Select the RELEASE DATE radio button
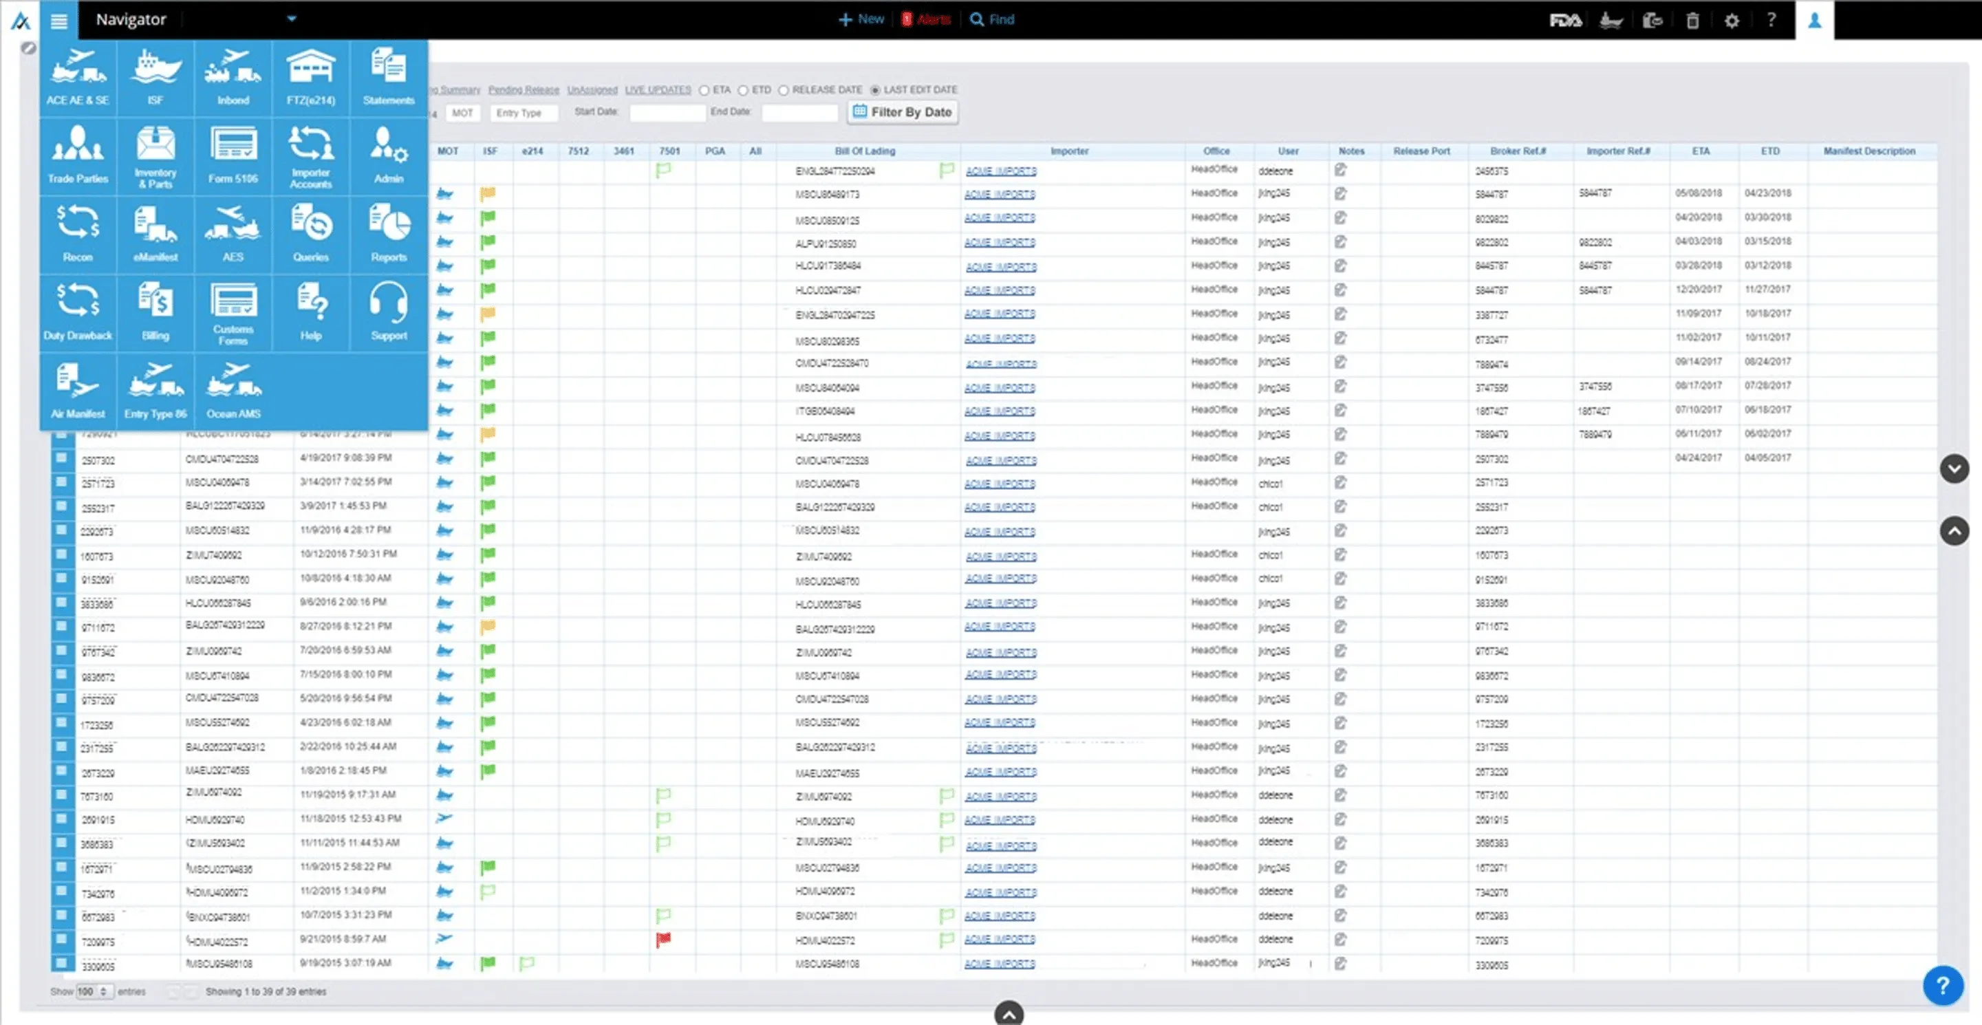The height and width of the screenshot is (1025, 1982). [784, 90]
